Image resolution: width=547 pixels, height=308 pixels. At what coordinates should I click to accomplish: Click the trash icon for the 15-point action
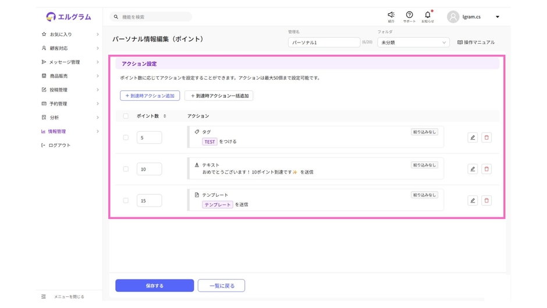tap(486, 201)
